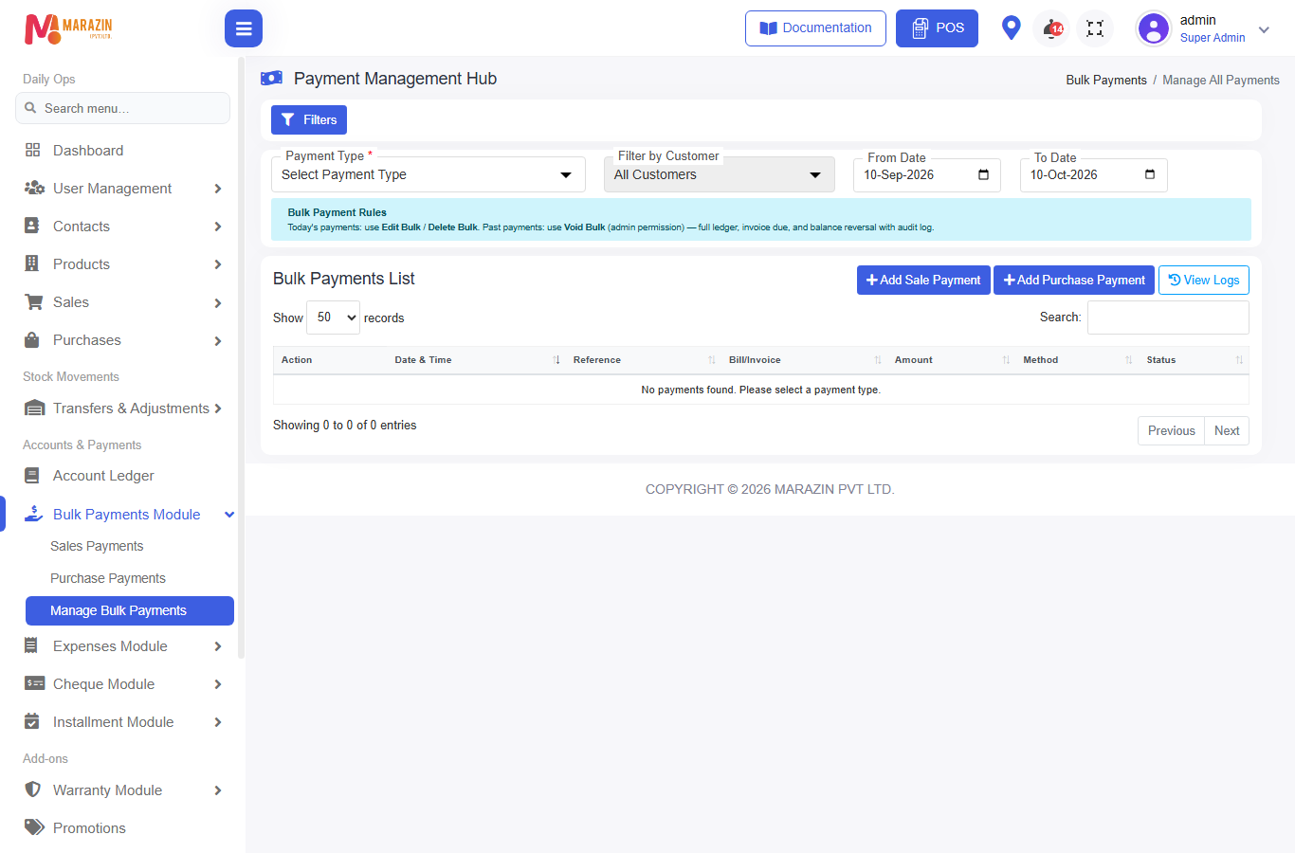Toggle the Filters button
Screen dimensions: 1295x853
pyautogui.click(x=309, y=120)
